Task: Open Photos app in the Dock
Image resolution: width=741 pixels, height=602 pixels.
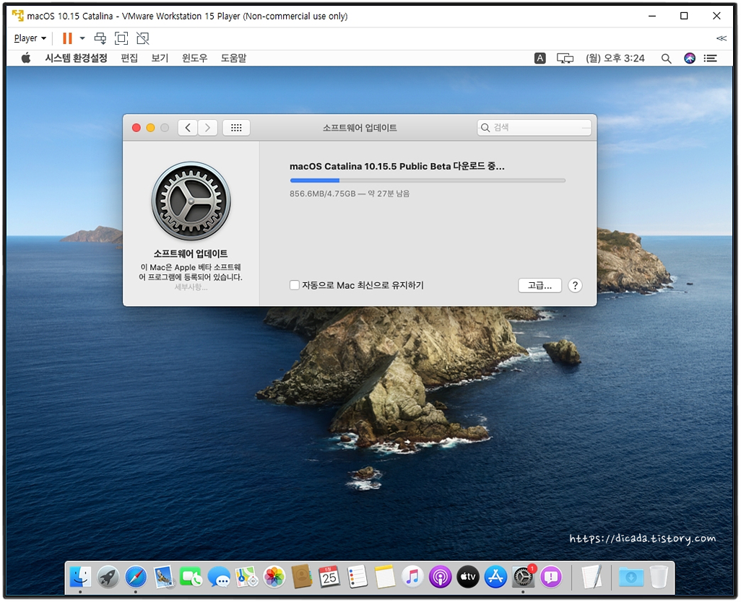Action: pyautogui.click(x=274, y=577)
